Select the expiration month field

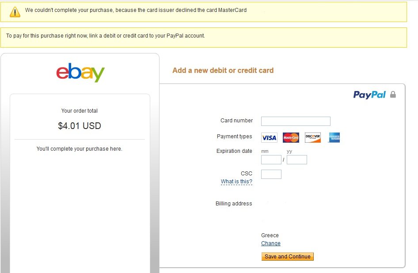pos(271,160)
